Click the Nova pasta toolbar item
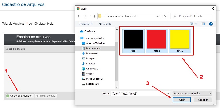This screenshot has height=108, width=220. [x=105, y=24]
